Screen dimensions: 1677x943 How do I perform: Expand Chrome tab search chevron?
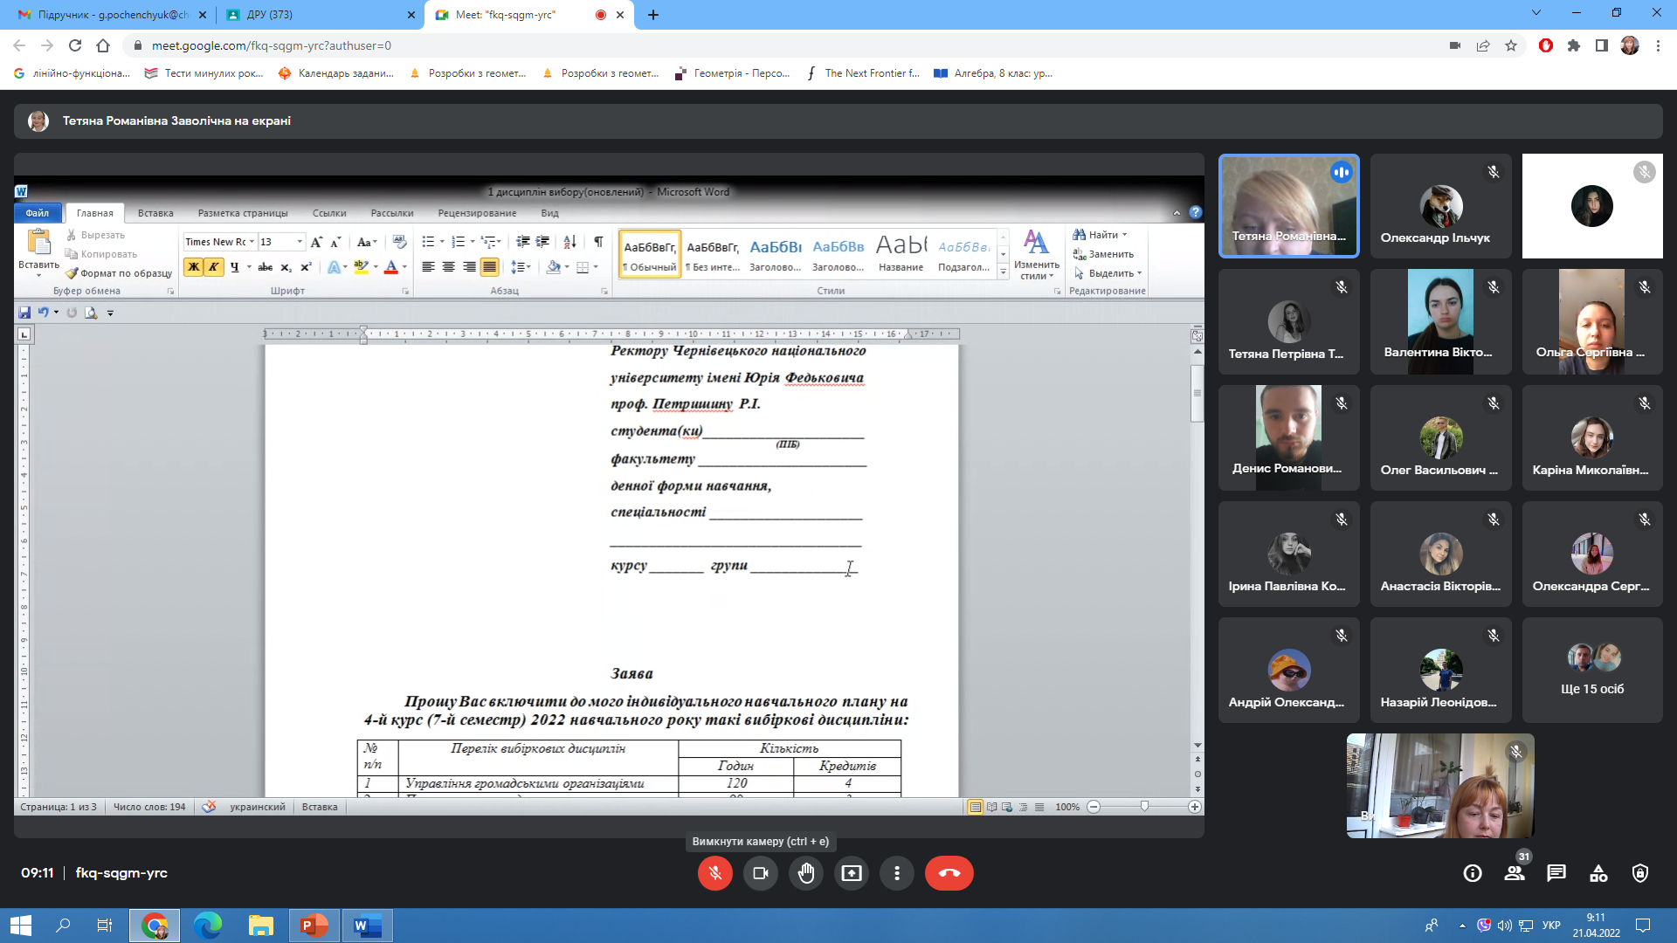click(x=1536, y=13)
